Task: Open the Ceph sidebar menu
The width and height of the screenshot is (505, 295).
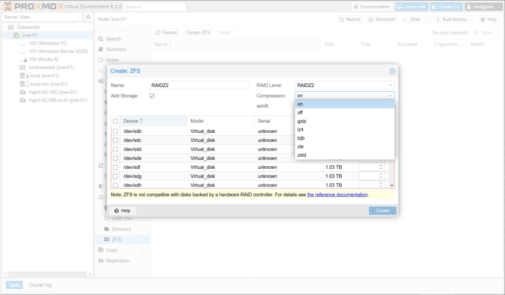Action: [x=112, y=250]
